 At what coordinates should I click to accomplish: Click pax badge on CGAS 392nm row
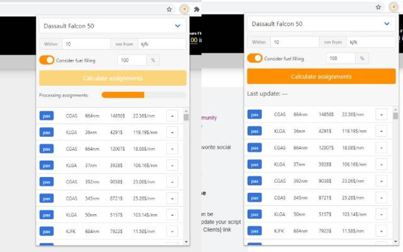[x=46, y=182]
